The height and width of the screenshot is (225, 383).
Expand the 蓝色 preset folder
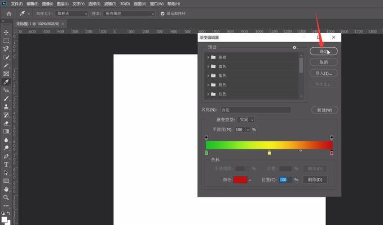pos(208,66)
